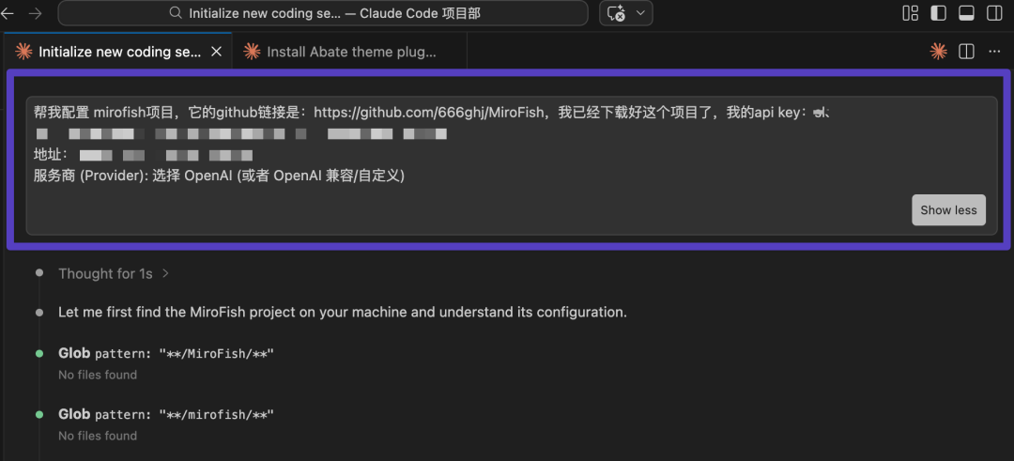Toggle the bottom panel visibility
Viewport: 1014px width, 461px height.
(966, 13)
